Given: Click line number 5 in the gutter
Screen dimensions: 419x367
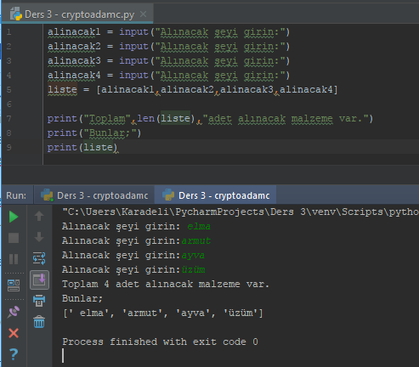Looking at the screenshot, I should point(8,90).
